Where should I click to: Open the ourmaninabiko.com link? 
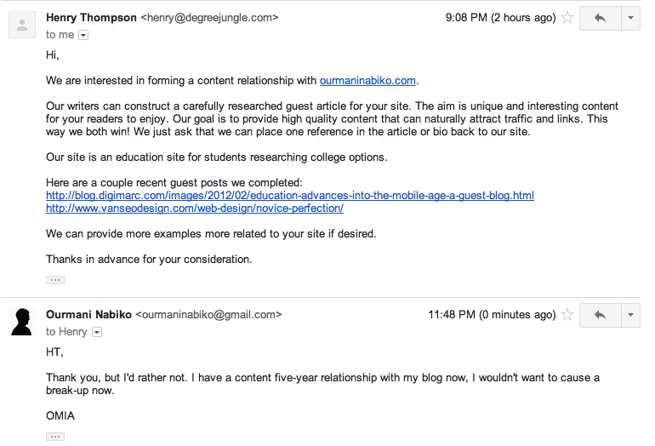tap(367, 81)
